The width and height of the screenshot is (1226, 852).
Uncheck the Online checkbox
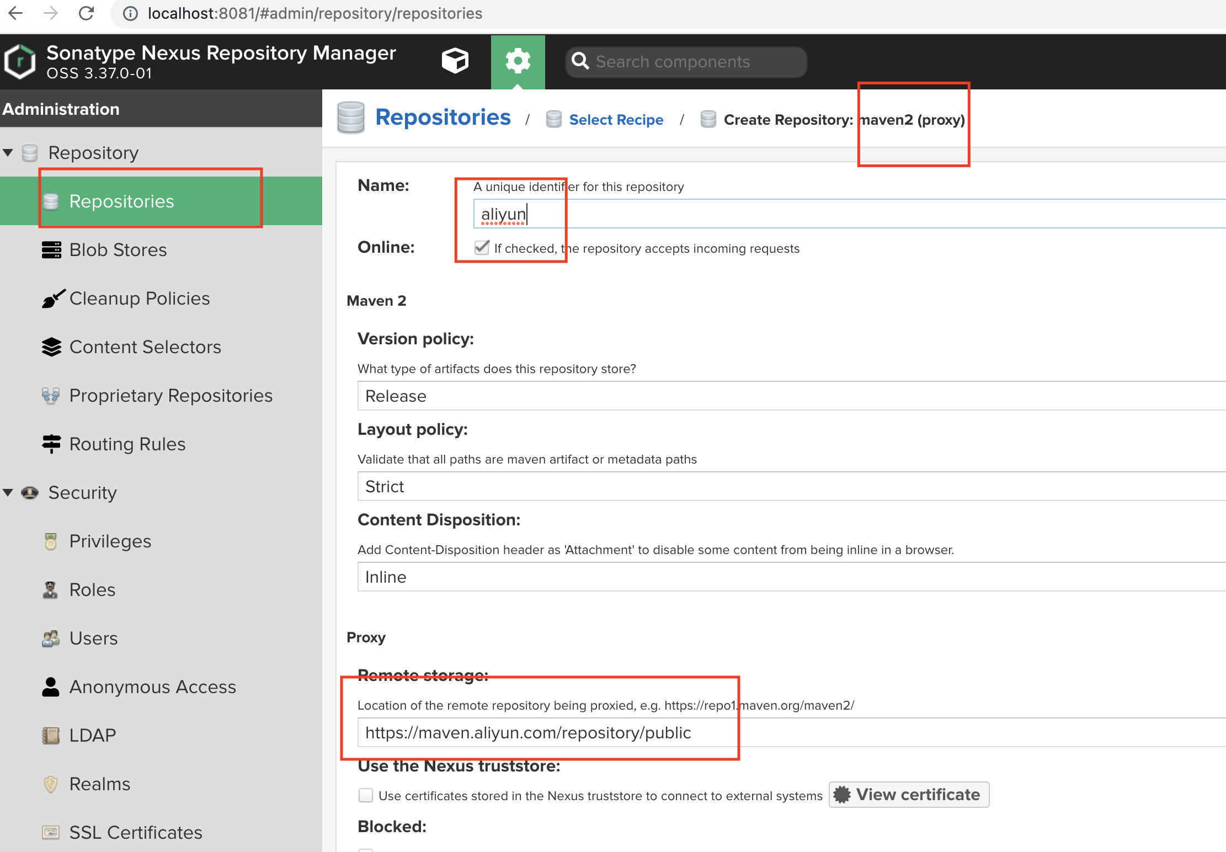(x=482, y=247)
